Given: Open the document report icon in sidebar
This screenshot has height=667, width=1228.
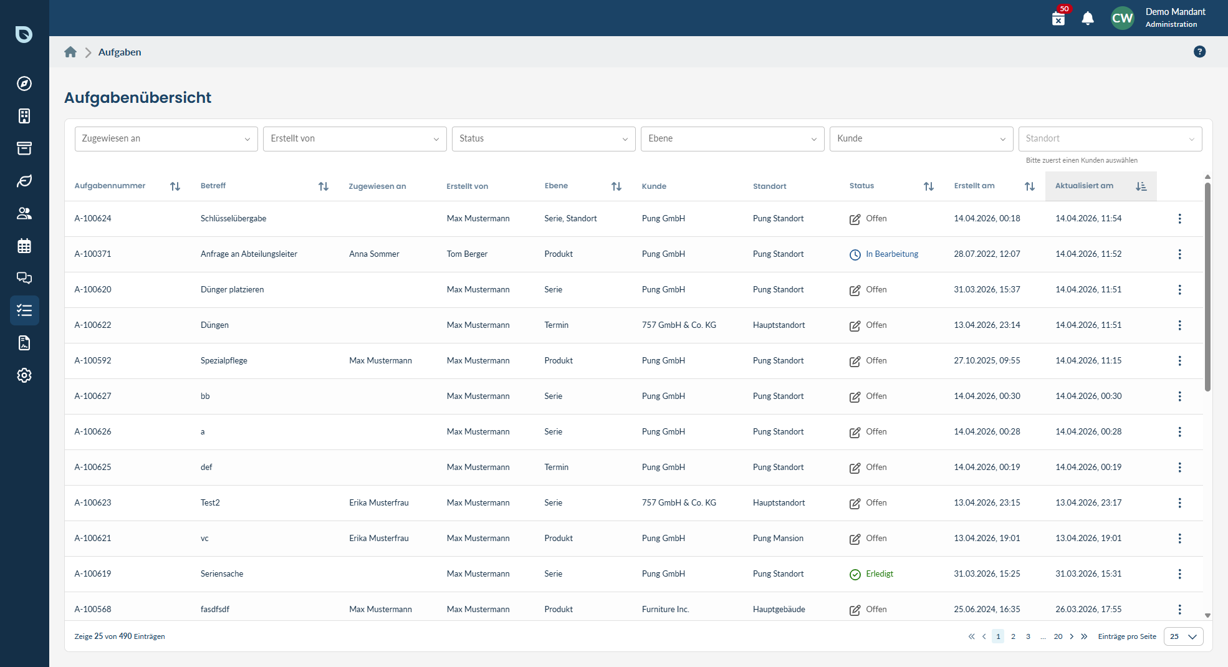Looking at the screenshot, I should click(x=24, y=343).
